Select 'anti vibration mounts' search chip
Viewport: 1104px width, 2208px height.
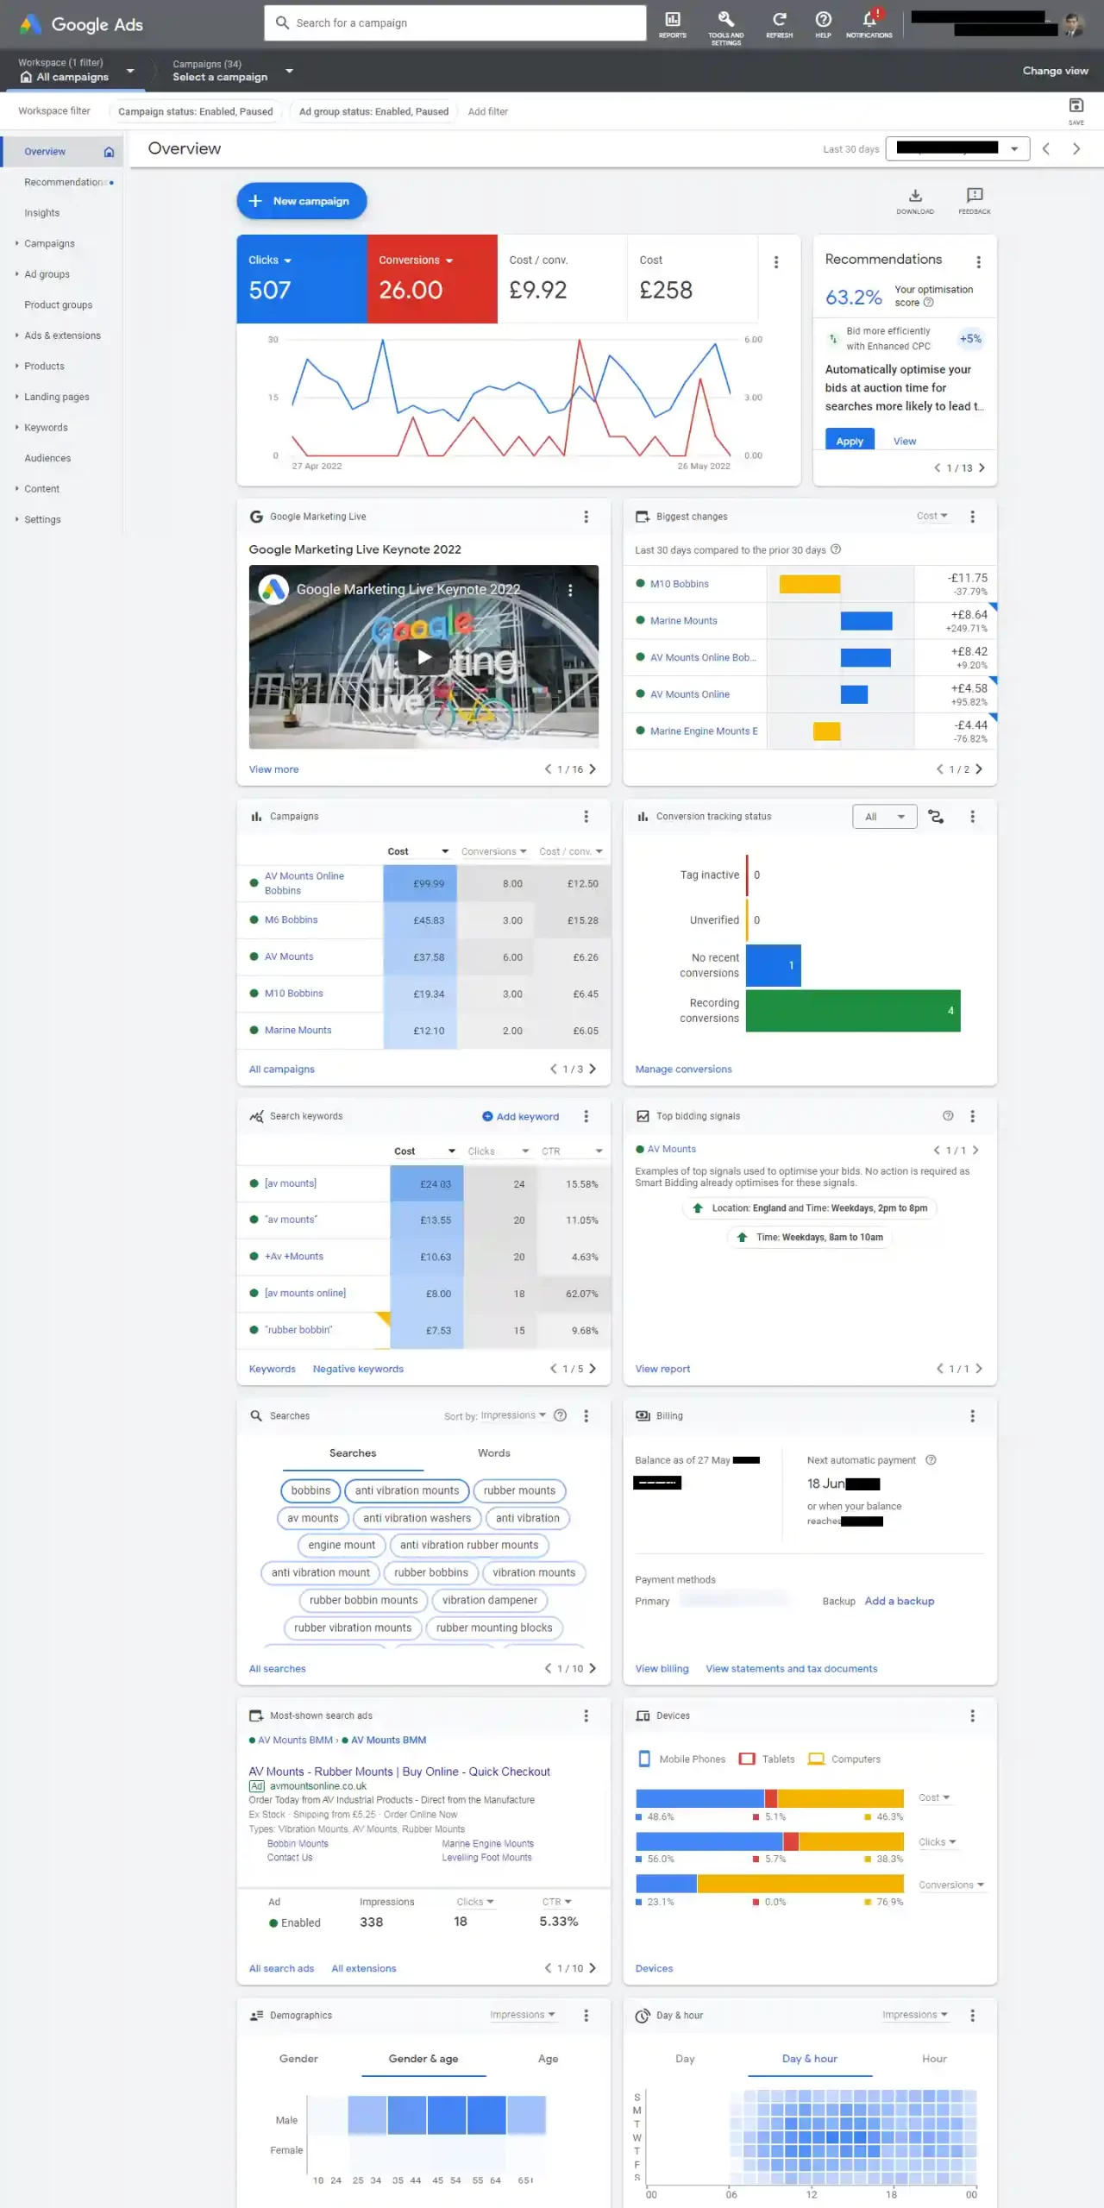pyautogui.click(x=407, y=1490)
